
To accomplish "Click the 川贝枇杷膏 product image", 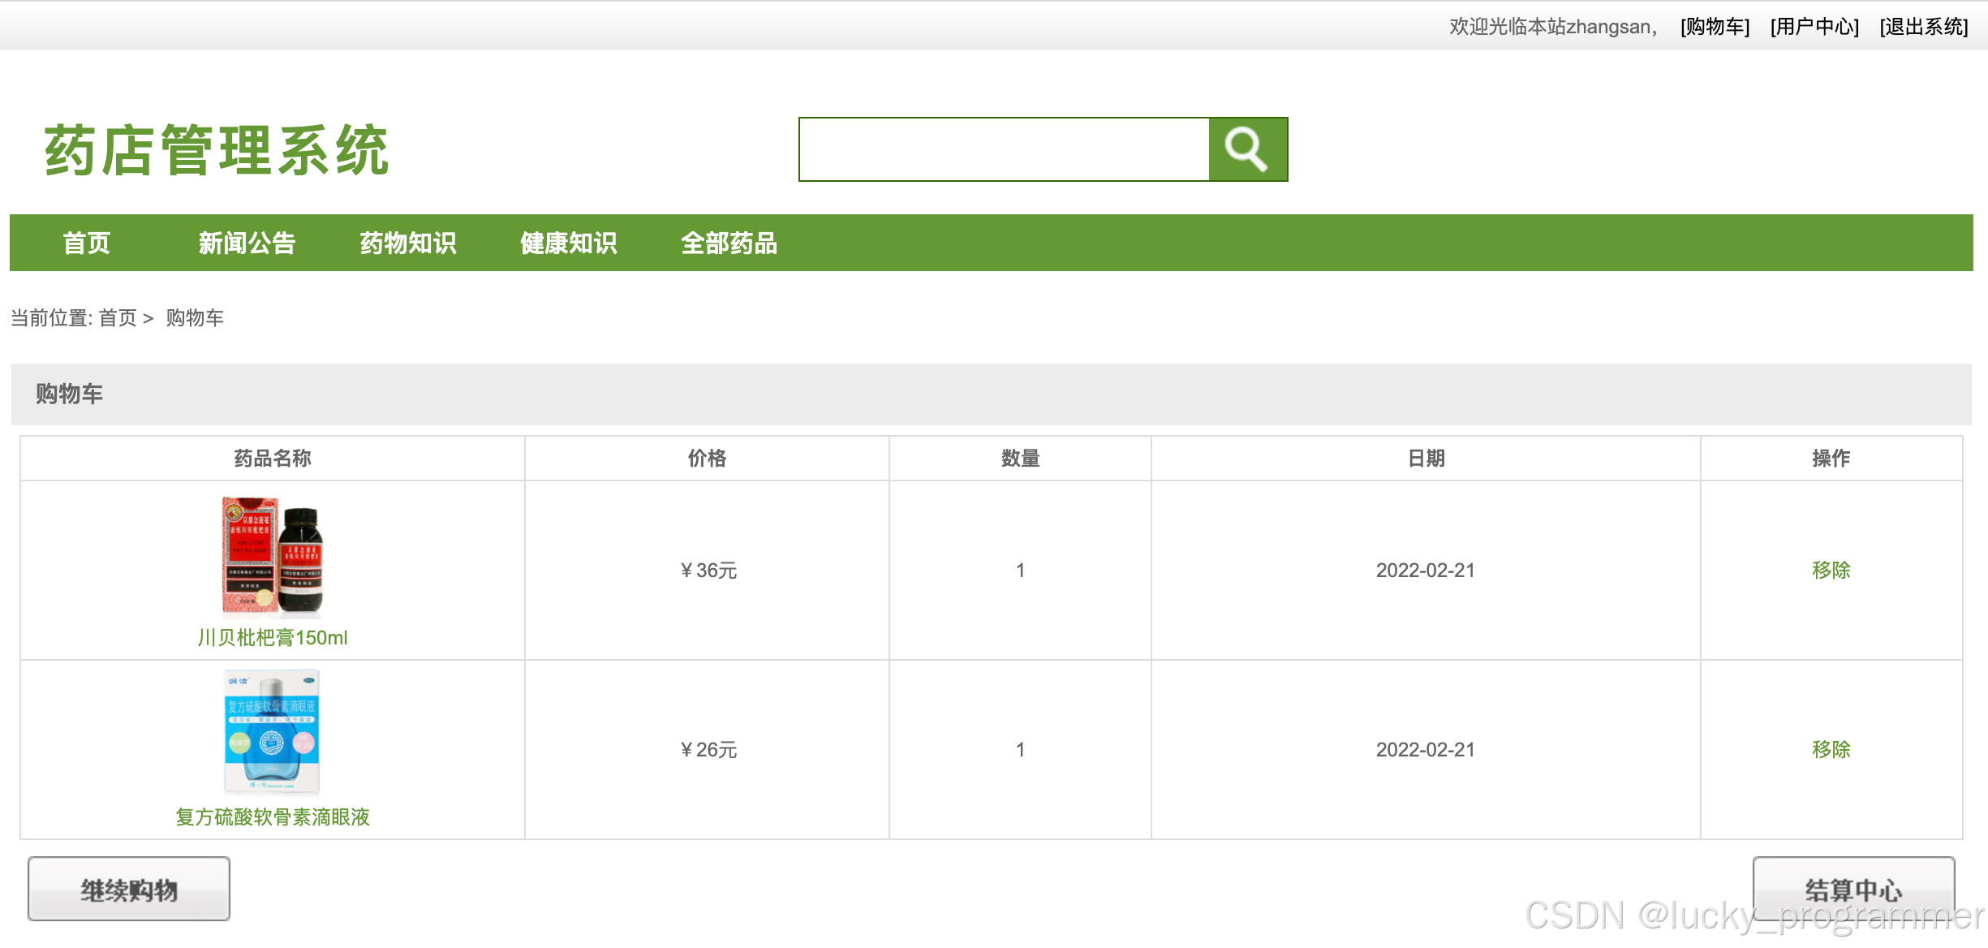I will pyautogui.click(x=273, y=556).
